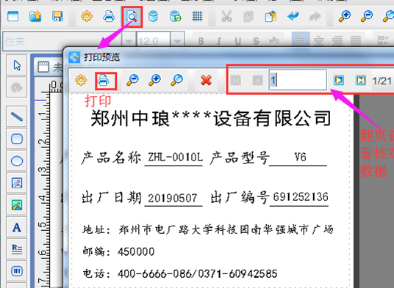Click the New document icon in main toolbar

12,17
